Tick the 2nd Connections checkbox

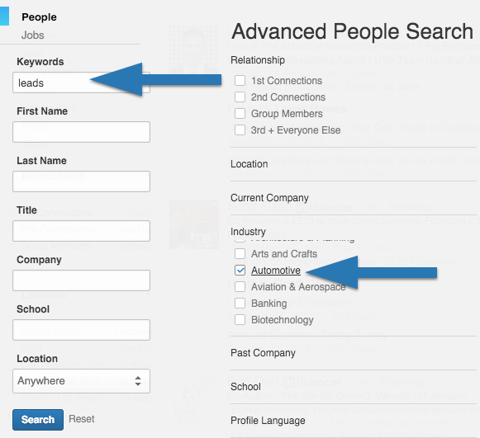tap(240, 97)
